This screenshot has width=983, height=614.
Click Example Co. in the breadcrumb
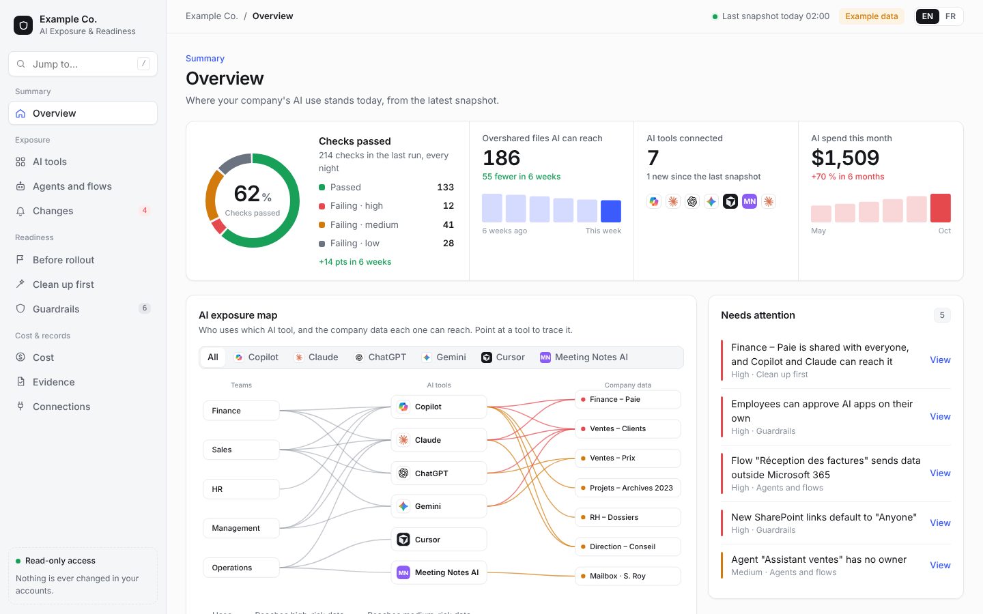212,16
